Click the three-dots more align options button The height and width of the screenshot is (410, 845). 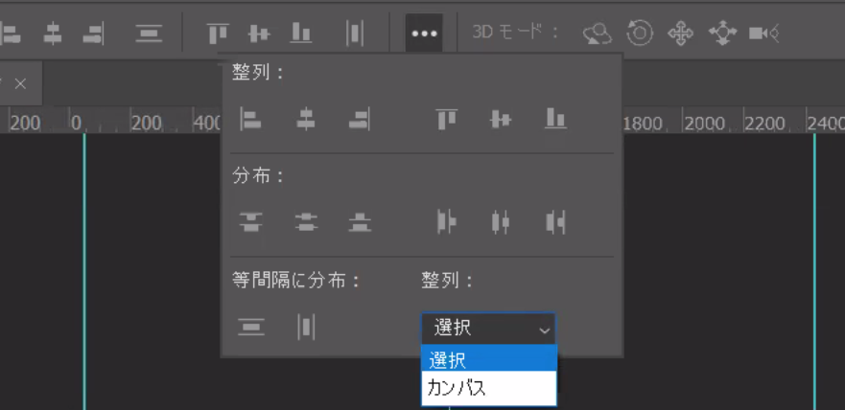(424, 33)
